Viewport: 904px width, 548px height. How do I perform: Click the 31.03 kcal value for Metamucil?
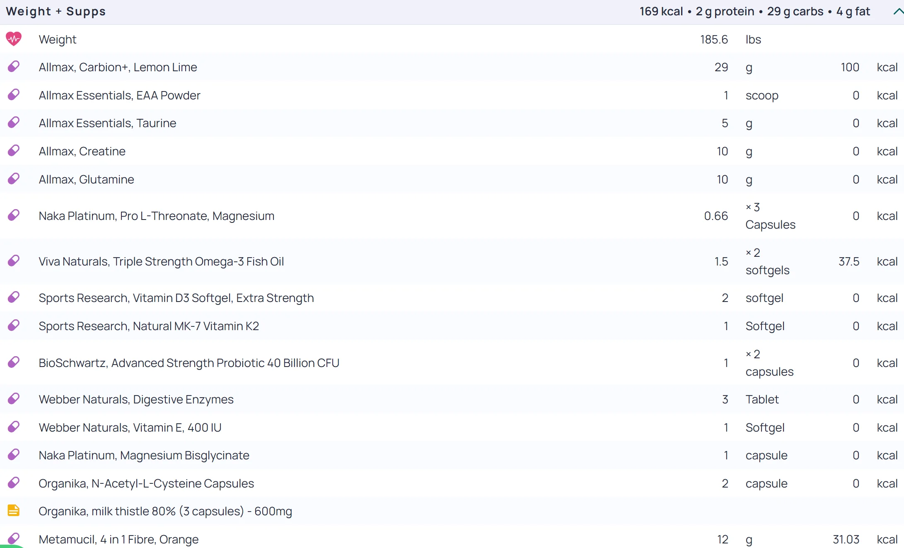pos(846,539)
